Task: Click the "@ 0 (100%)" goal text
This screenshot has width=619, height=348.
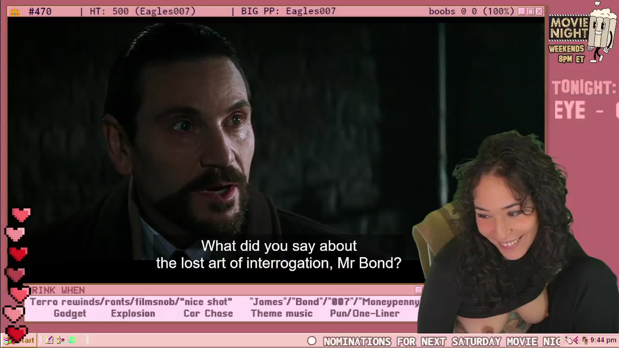Action: pyautogui.click(x=487, y=12)
